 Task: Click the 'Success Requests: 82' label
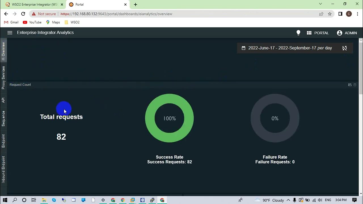(x=170, y=162)
